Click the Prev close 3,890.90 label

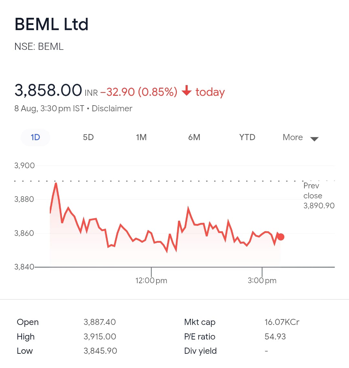click(319, 195)
